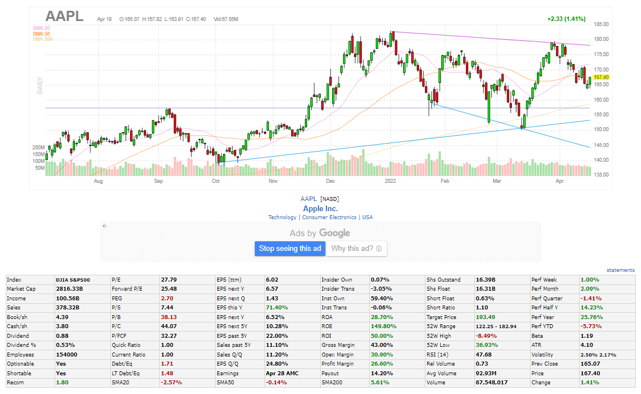Click the Sales value 378.32B
Viewport: 641px width, 394px height.
67,308
